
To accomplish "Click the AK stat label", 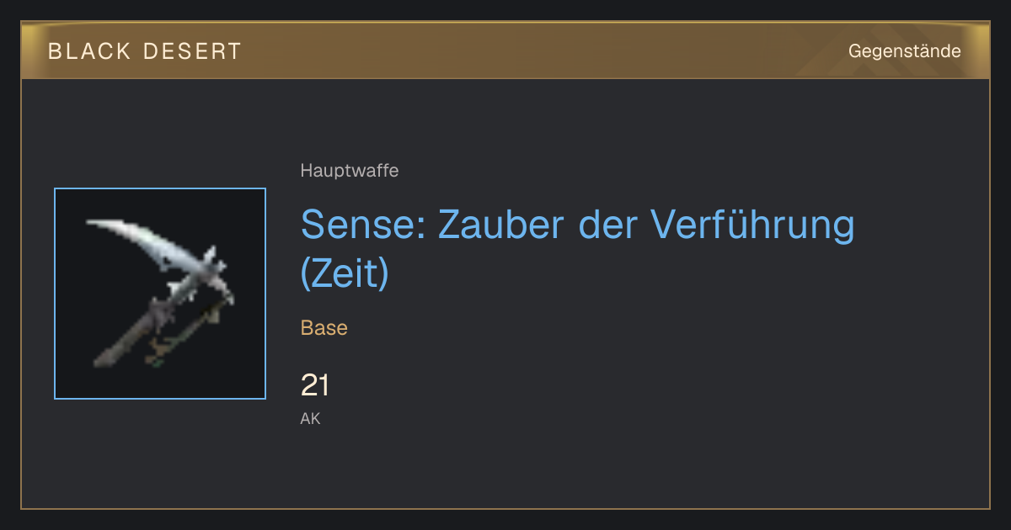I will (310, 418).
